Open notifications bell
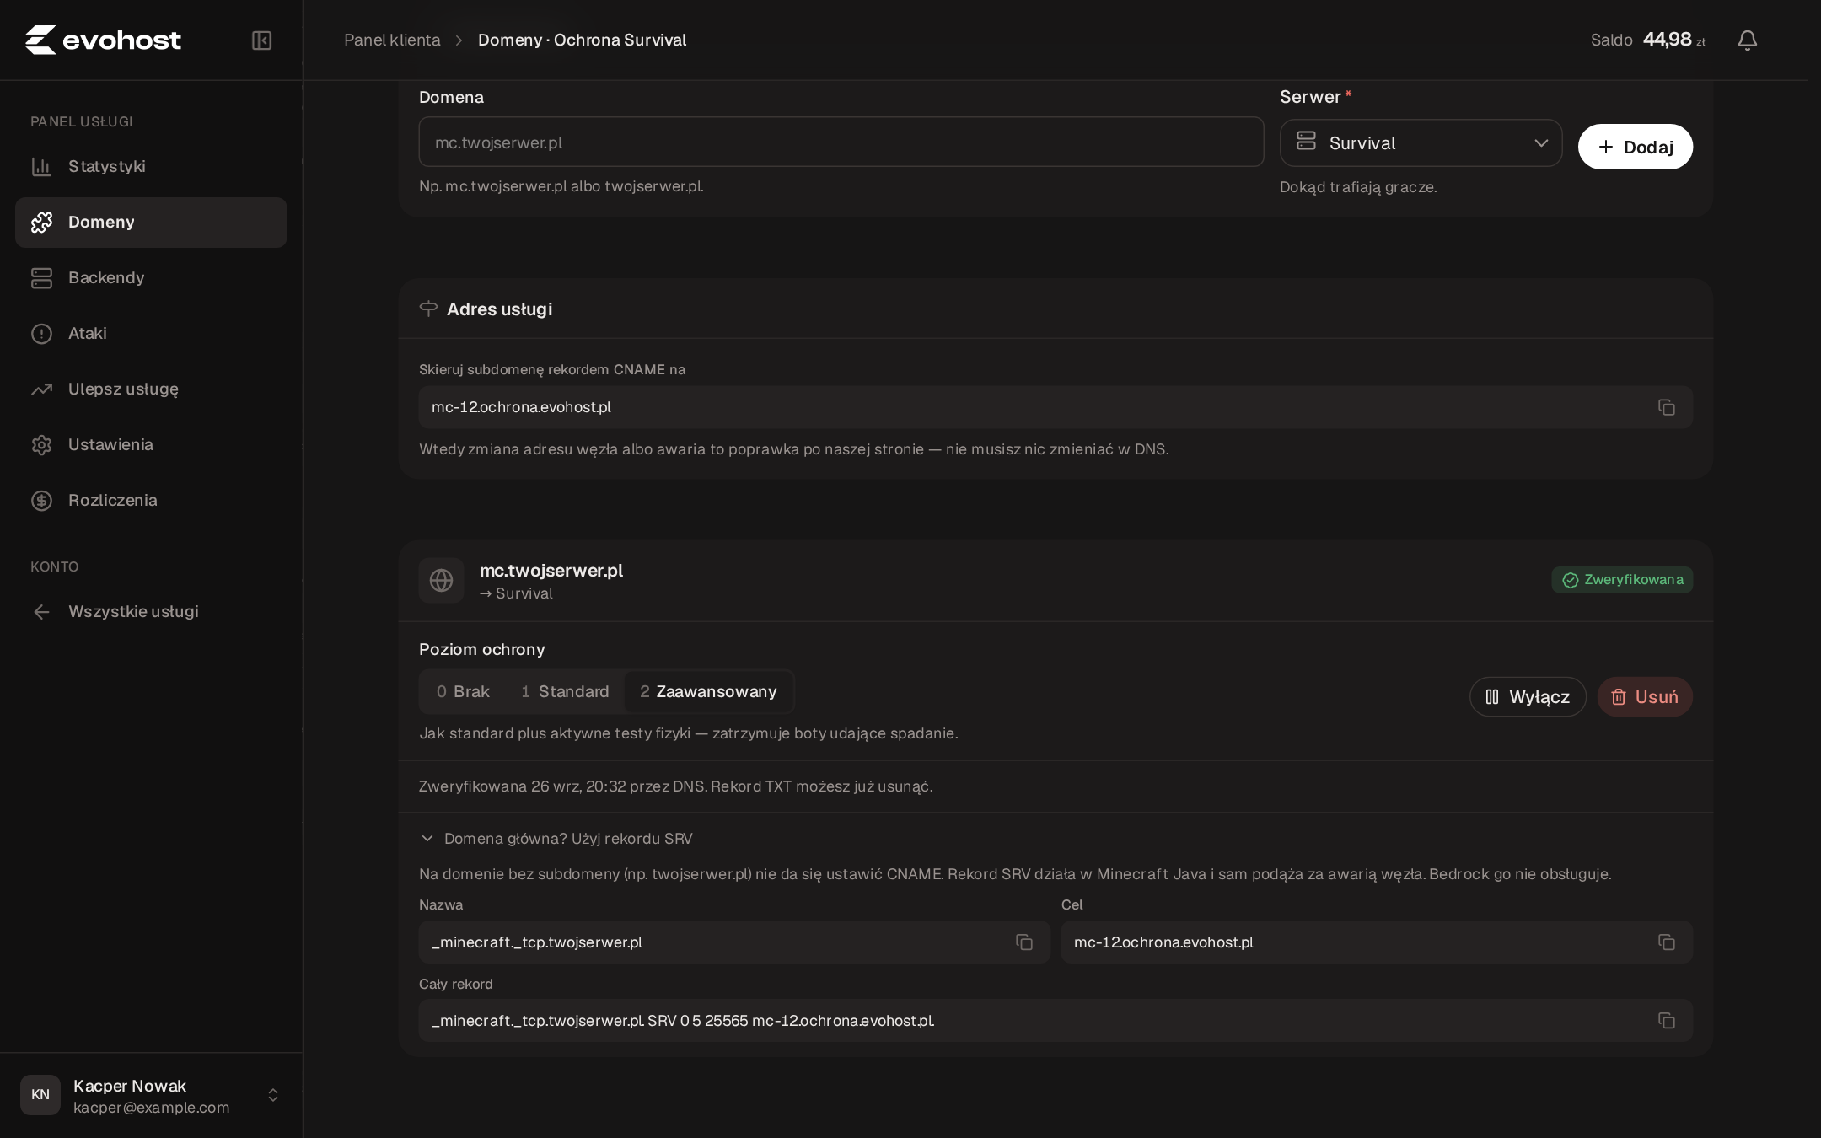 (1747, 40)
